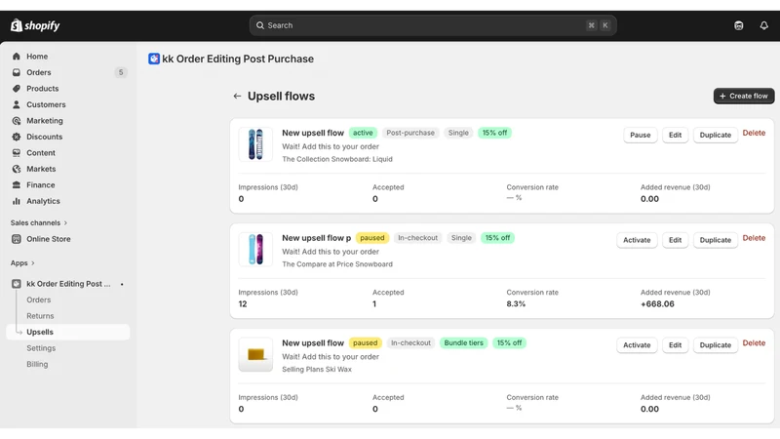This screenshot has height=439, width=780.
Task: Expand the Apps section
Action: (x=22, y=262)
